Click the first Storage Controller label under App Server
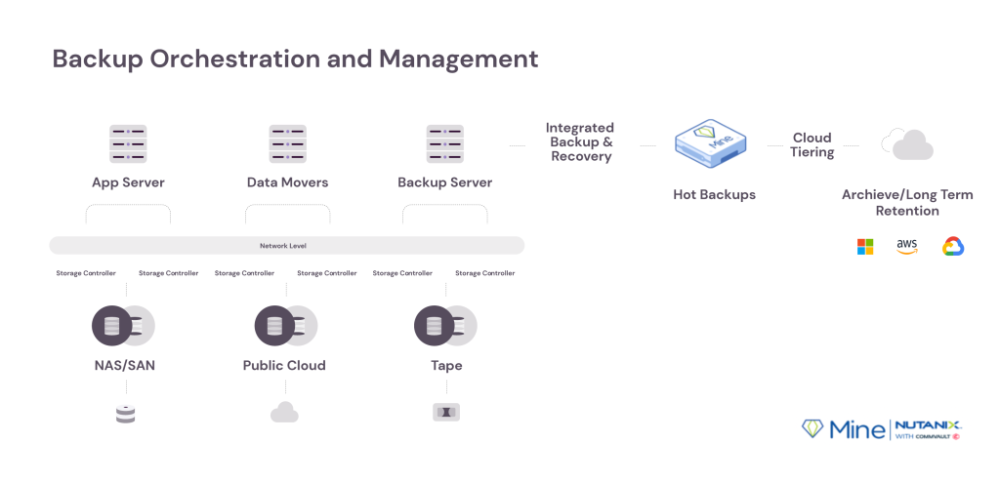The width and height of the screenshot is (1000, 482). pos(86,273)
